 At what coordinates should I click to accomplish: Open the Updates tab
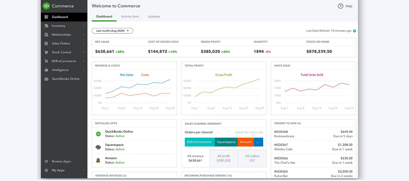tap(154, 16)
